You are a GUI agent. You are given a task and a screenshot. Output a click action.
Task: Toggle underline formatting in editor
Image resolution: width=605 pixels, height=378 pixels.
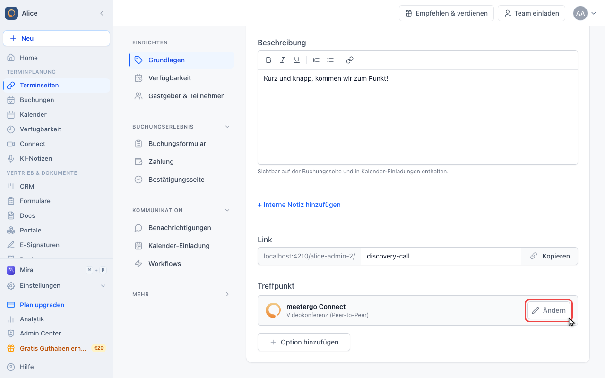coord(297,60)
